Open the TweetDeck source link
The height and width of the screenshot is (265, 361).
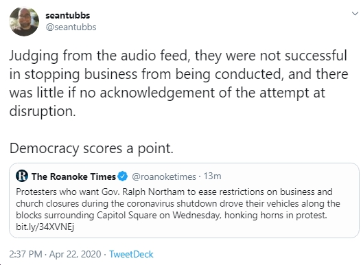click(131, 255)
